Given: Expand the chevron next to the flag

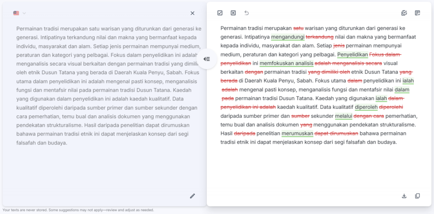Looking at the screenshot, I should click(24, 13).
